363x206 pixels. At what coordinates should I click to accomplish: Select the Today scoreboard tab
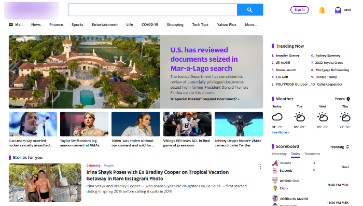(x=296, y=154)
